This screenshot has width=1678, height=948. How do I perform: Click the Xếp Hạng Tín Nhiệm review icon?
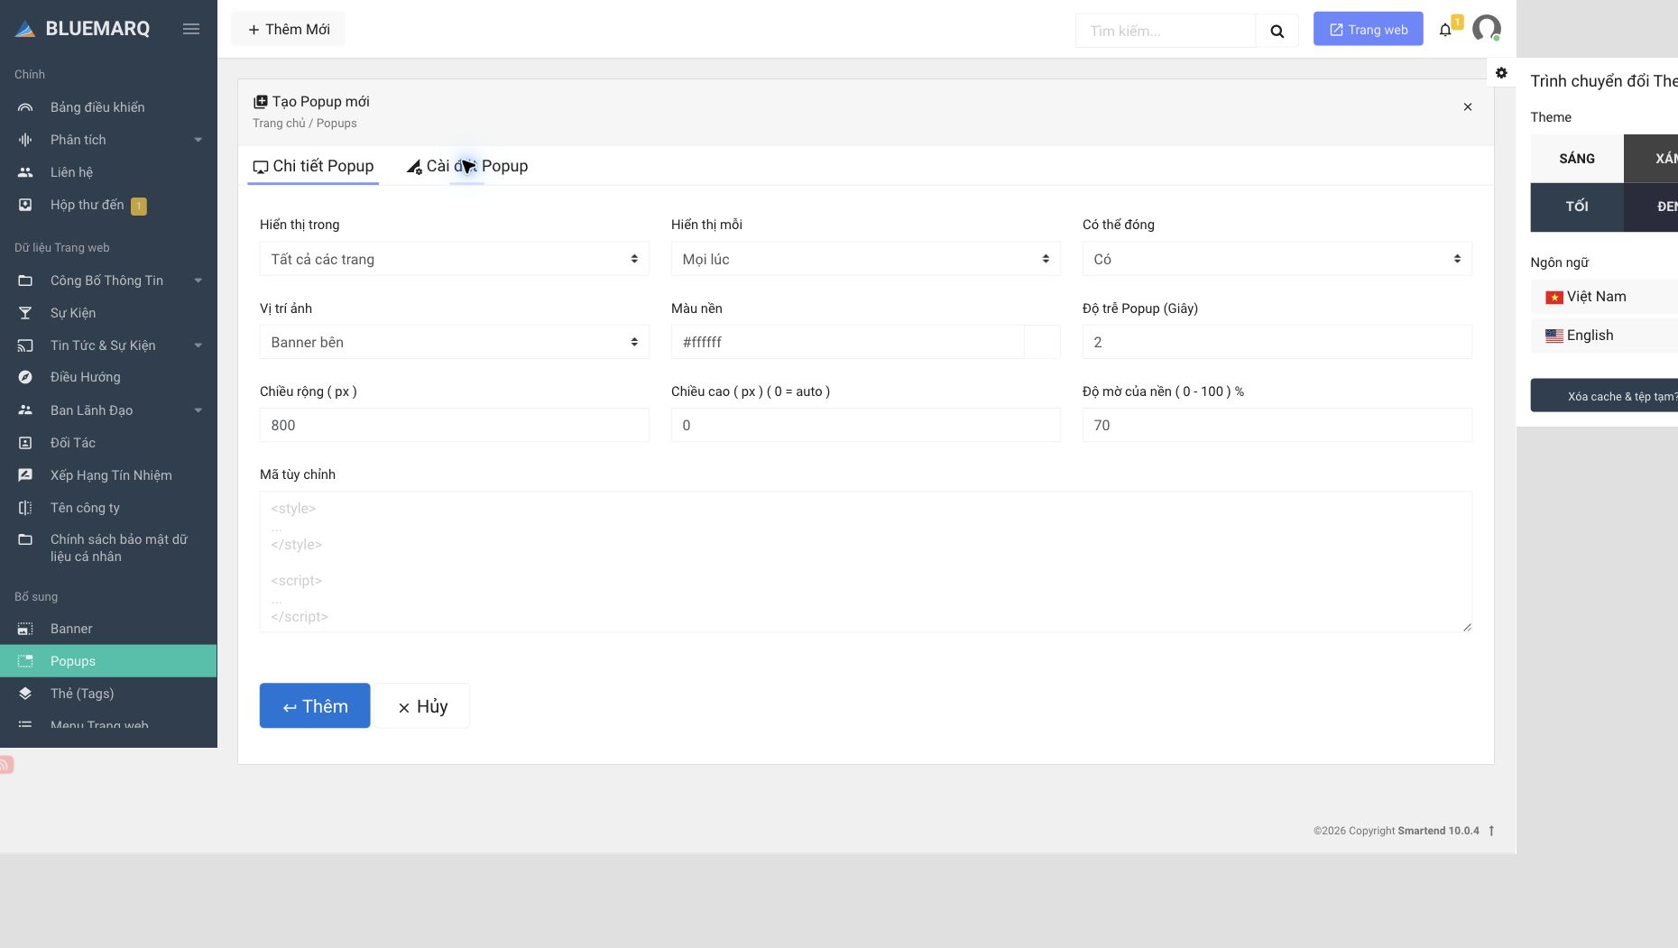point(25,475)
